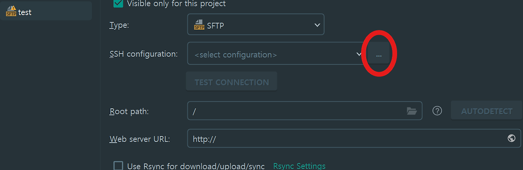
Task: Open SSH configurations via ellipsis button
Action: point(379,55)
